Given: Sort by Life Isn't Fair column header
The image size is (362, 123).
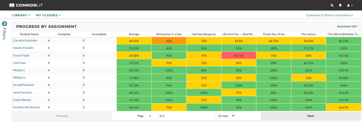Looking at the screenshot, I should pyautogui.click(x=239, y=34).
